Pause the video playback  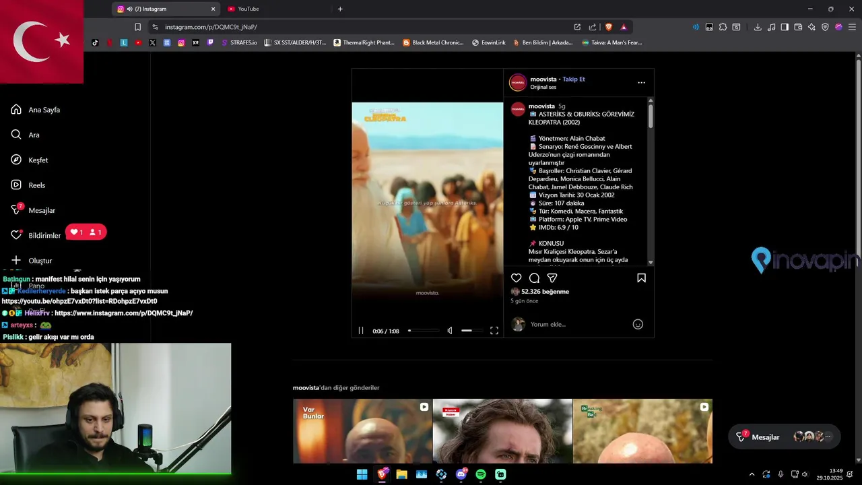(361, 331)
